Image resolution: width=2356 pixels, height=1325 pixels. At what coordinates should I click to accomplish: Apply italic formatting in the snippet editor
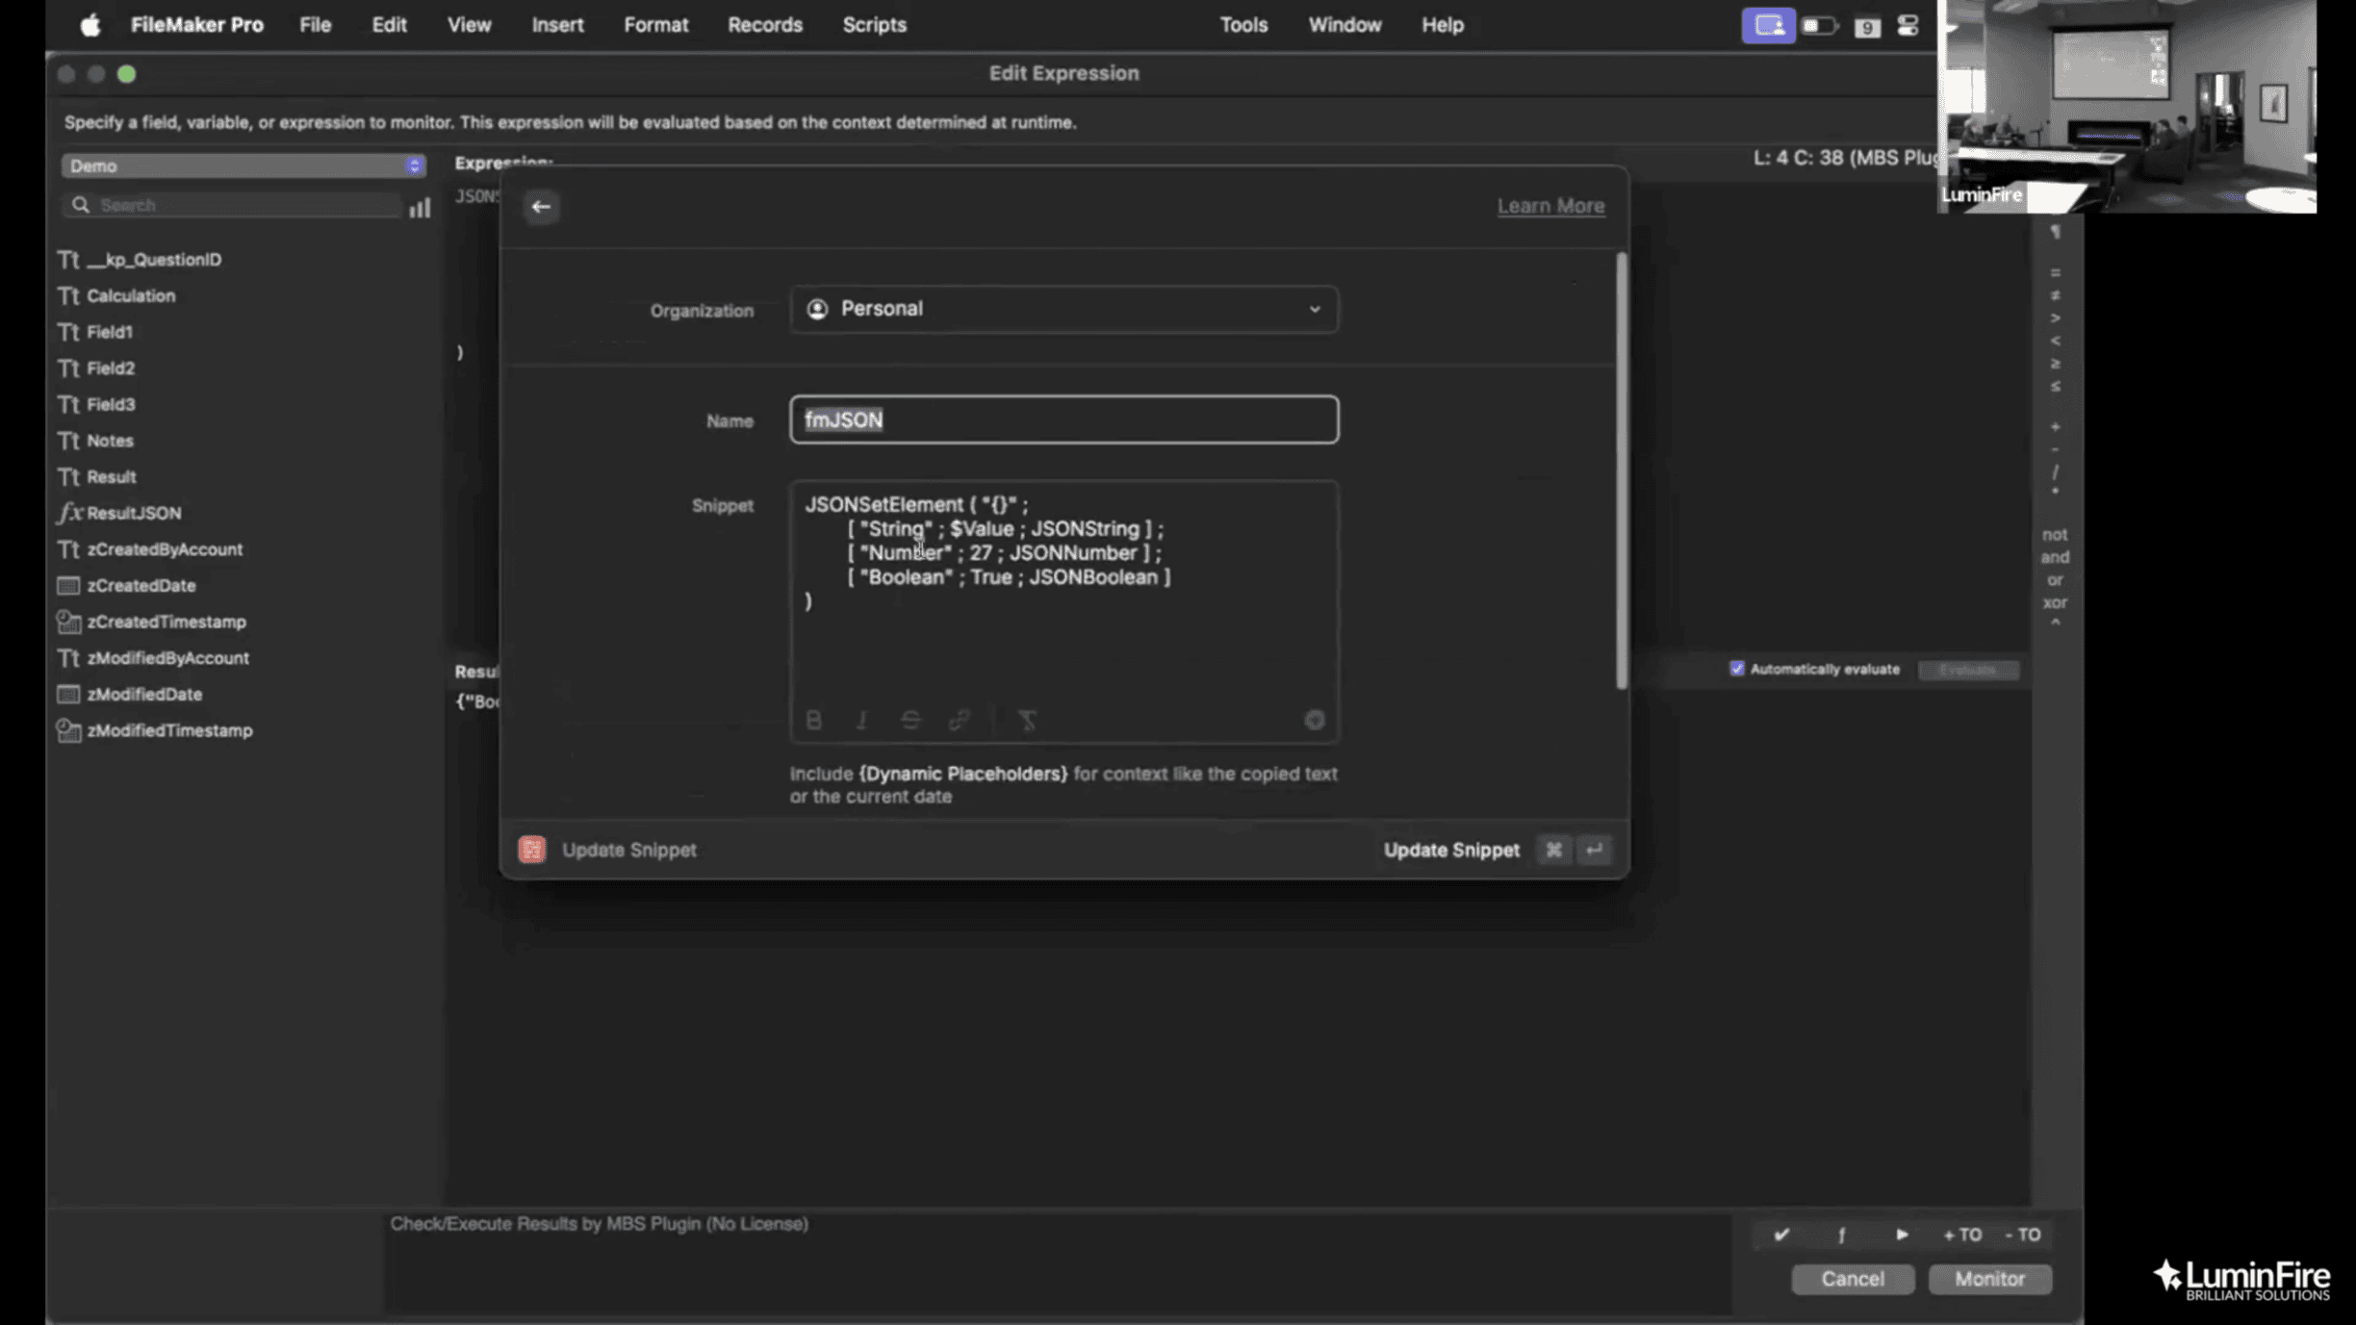pos(861,720)
